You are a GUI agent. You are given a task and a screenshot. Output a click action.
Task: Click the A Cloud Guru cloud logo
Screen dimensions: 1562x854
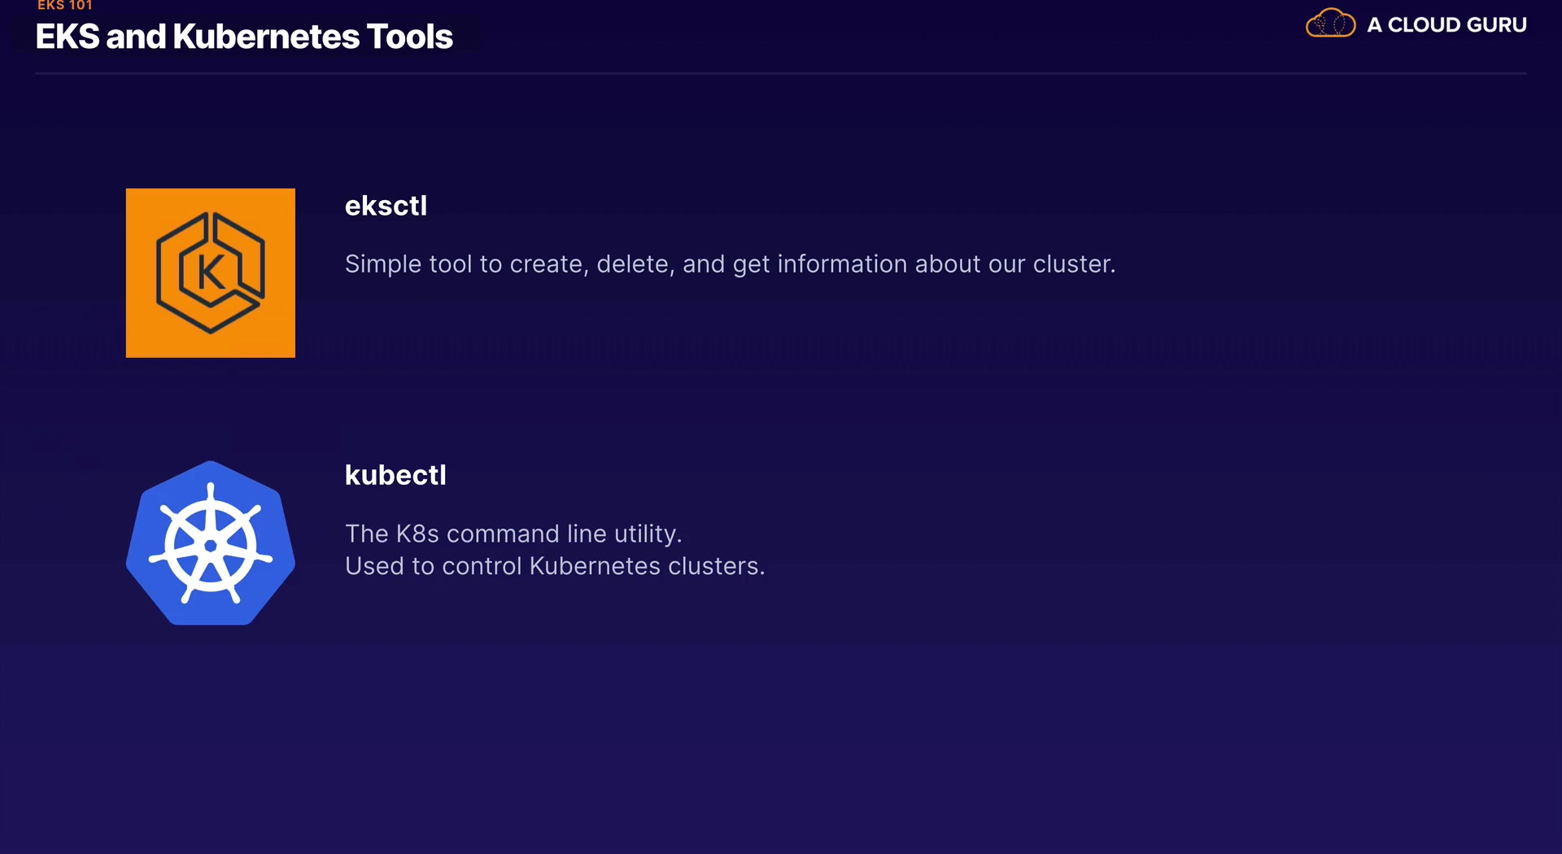pyautogui.click(x=1330, y=24)
